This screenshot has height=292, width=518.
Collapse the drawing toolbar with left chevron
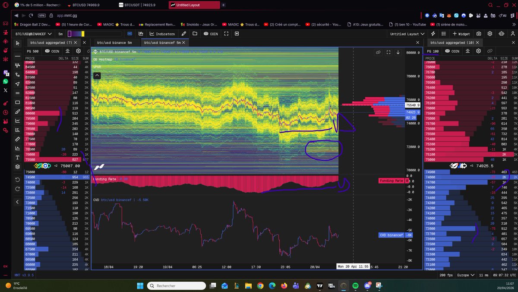18,202
